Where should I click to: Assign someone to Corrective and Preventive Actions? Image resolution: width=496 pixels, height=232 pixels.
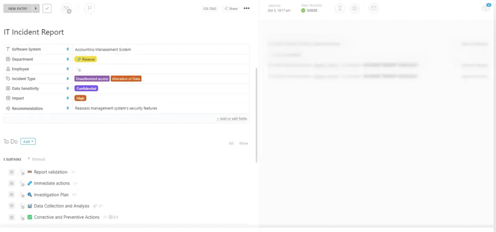point(22,217)
